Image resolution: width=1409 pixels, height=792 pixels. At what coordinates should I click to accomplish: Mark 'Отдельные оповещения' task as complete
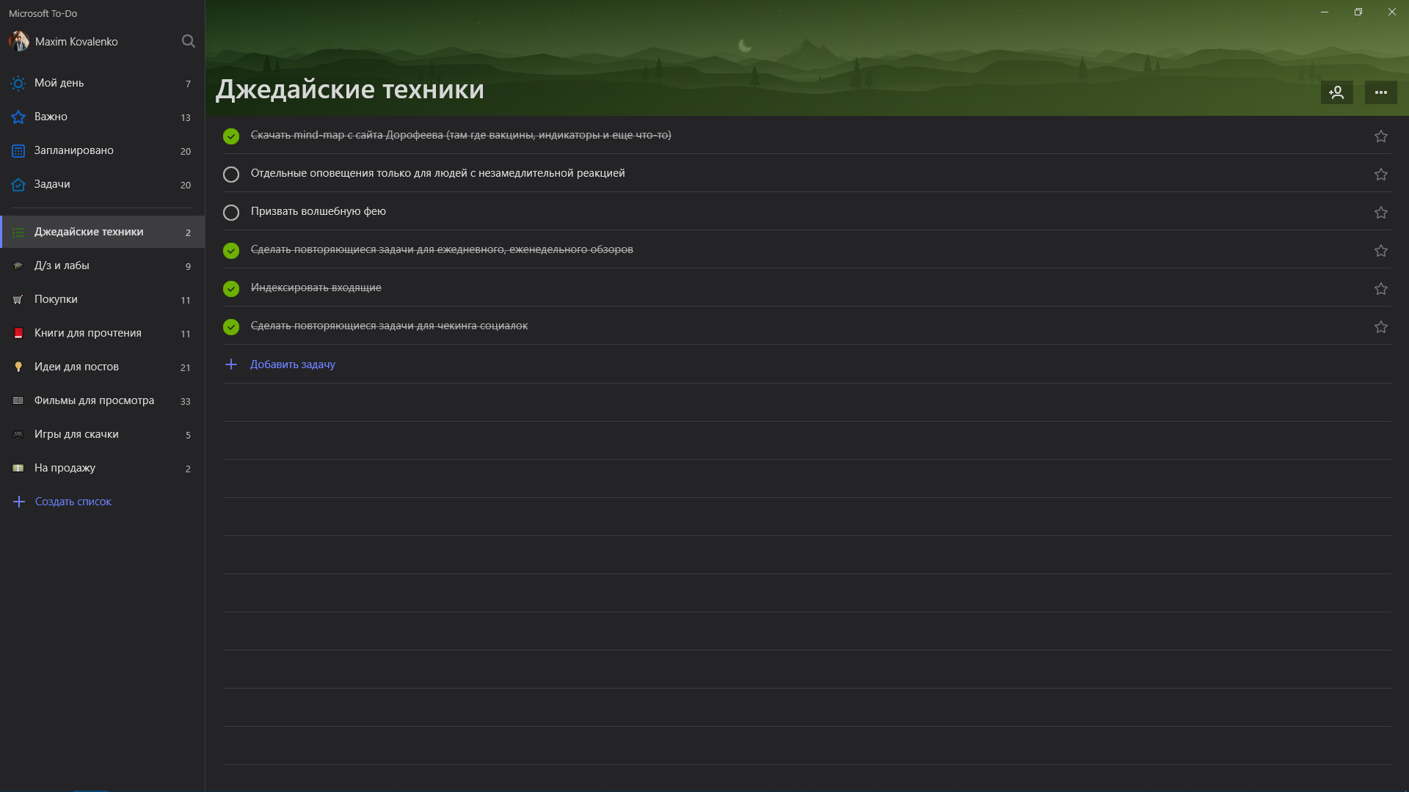pos(231,175)
